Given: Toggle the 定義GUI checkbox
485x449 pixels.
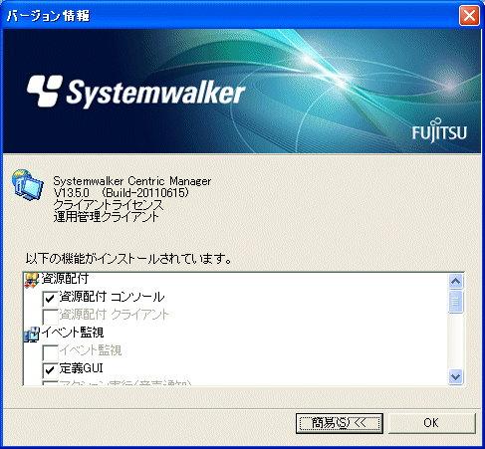Looking at the screenshot, I should tap(50, 370).
